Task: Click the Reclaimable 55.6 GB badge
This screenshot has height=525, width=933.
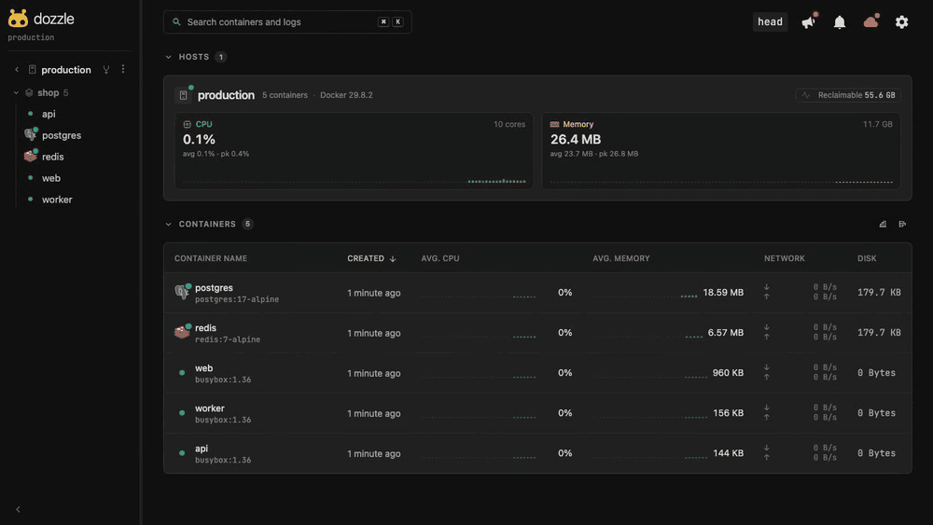Action: [x=848, y=95]
